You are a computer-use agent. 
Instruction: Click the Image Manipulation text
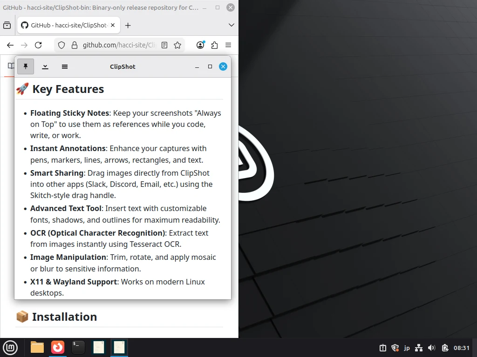68,258
